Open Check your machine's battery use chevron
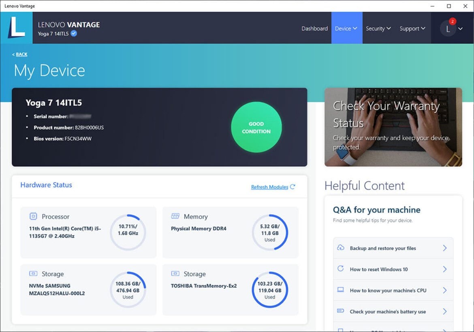 [445, 311]
